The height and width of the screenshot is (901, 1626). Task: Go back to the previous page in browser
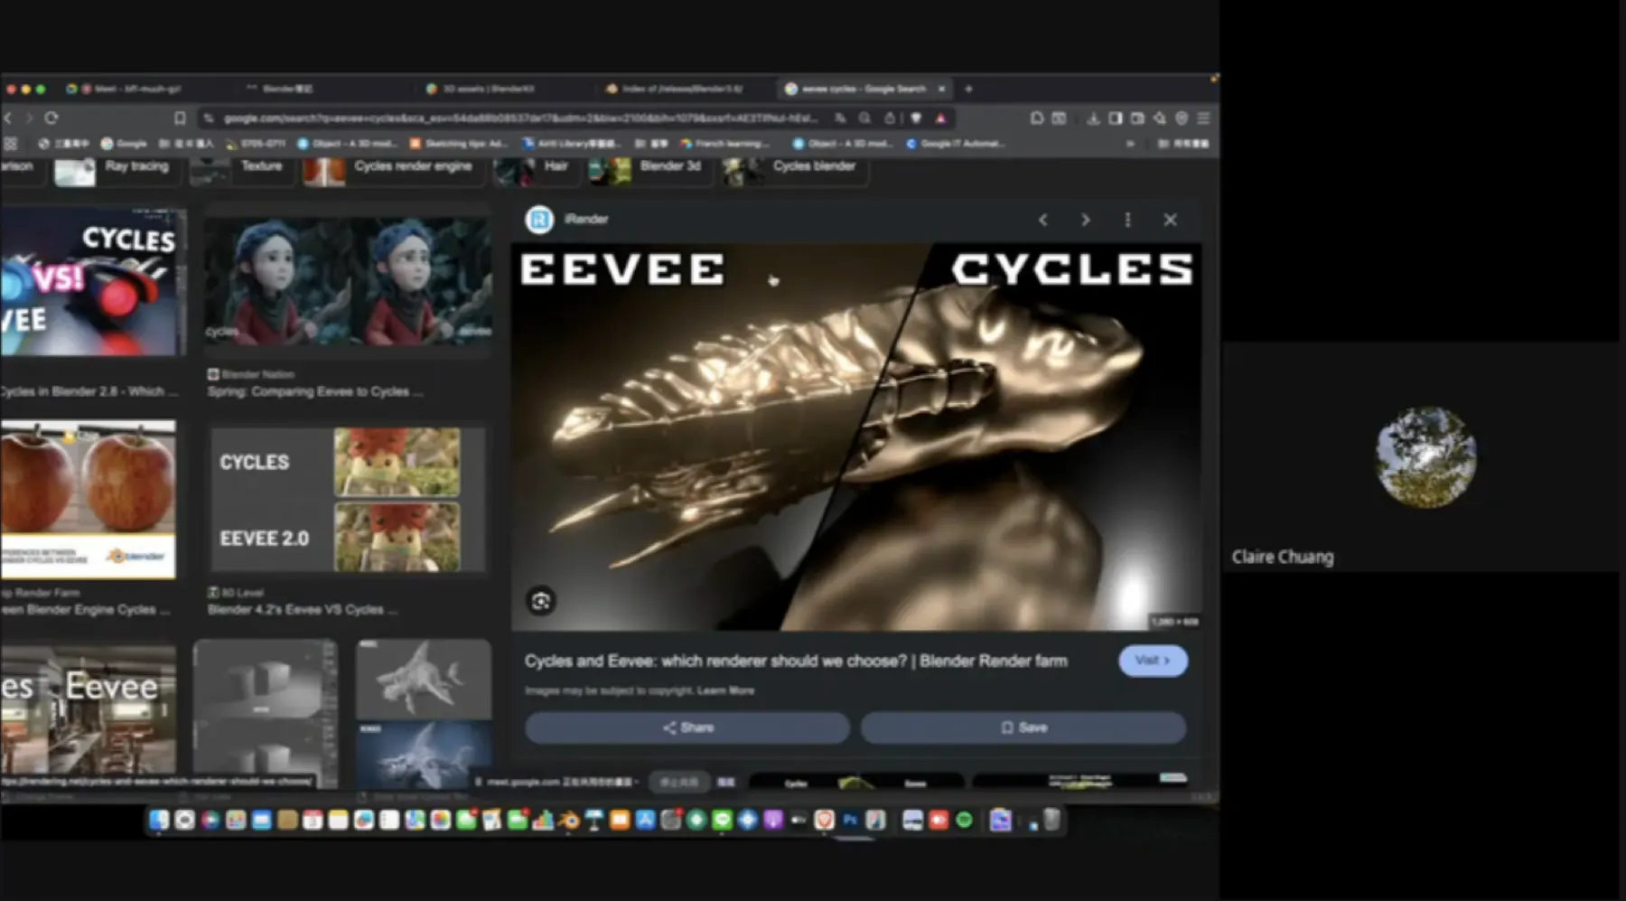pyautogui.click(x=7, y=118)
